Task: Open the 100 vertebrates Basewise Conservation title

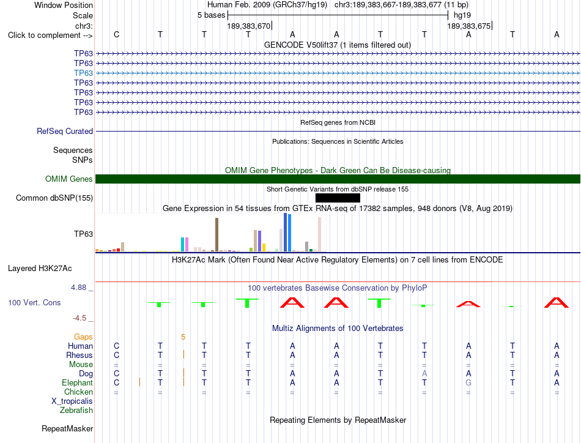Action: tap(337, 288)
